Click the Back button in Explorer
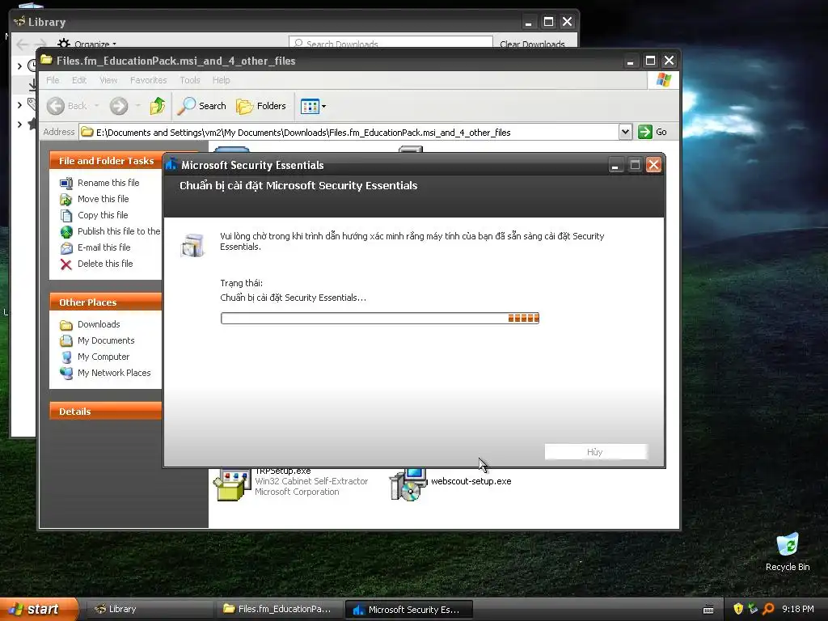Screen dimensions: 828x621 point(66,106)
